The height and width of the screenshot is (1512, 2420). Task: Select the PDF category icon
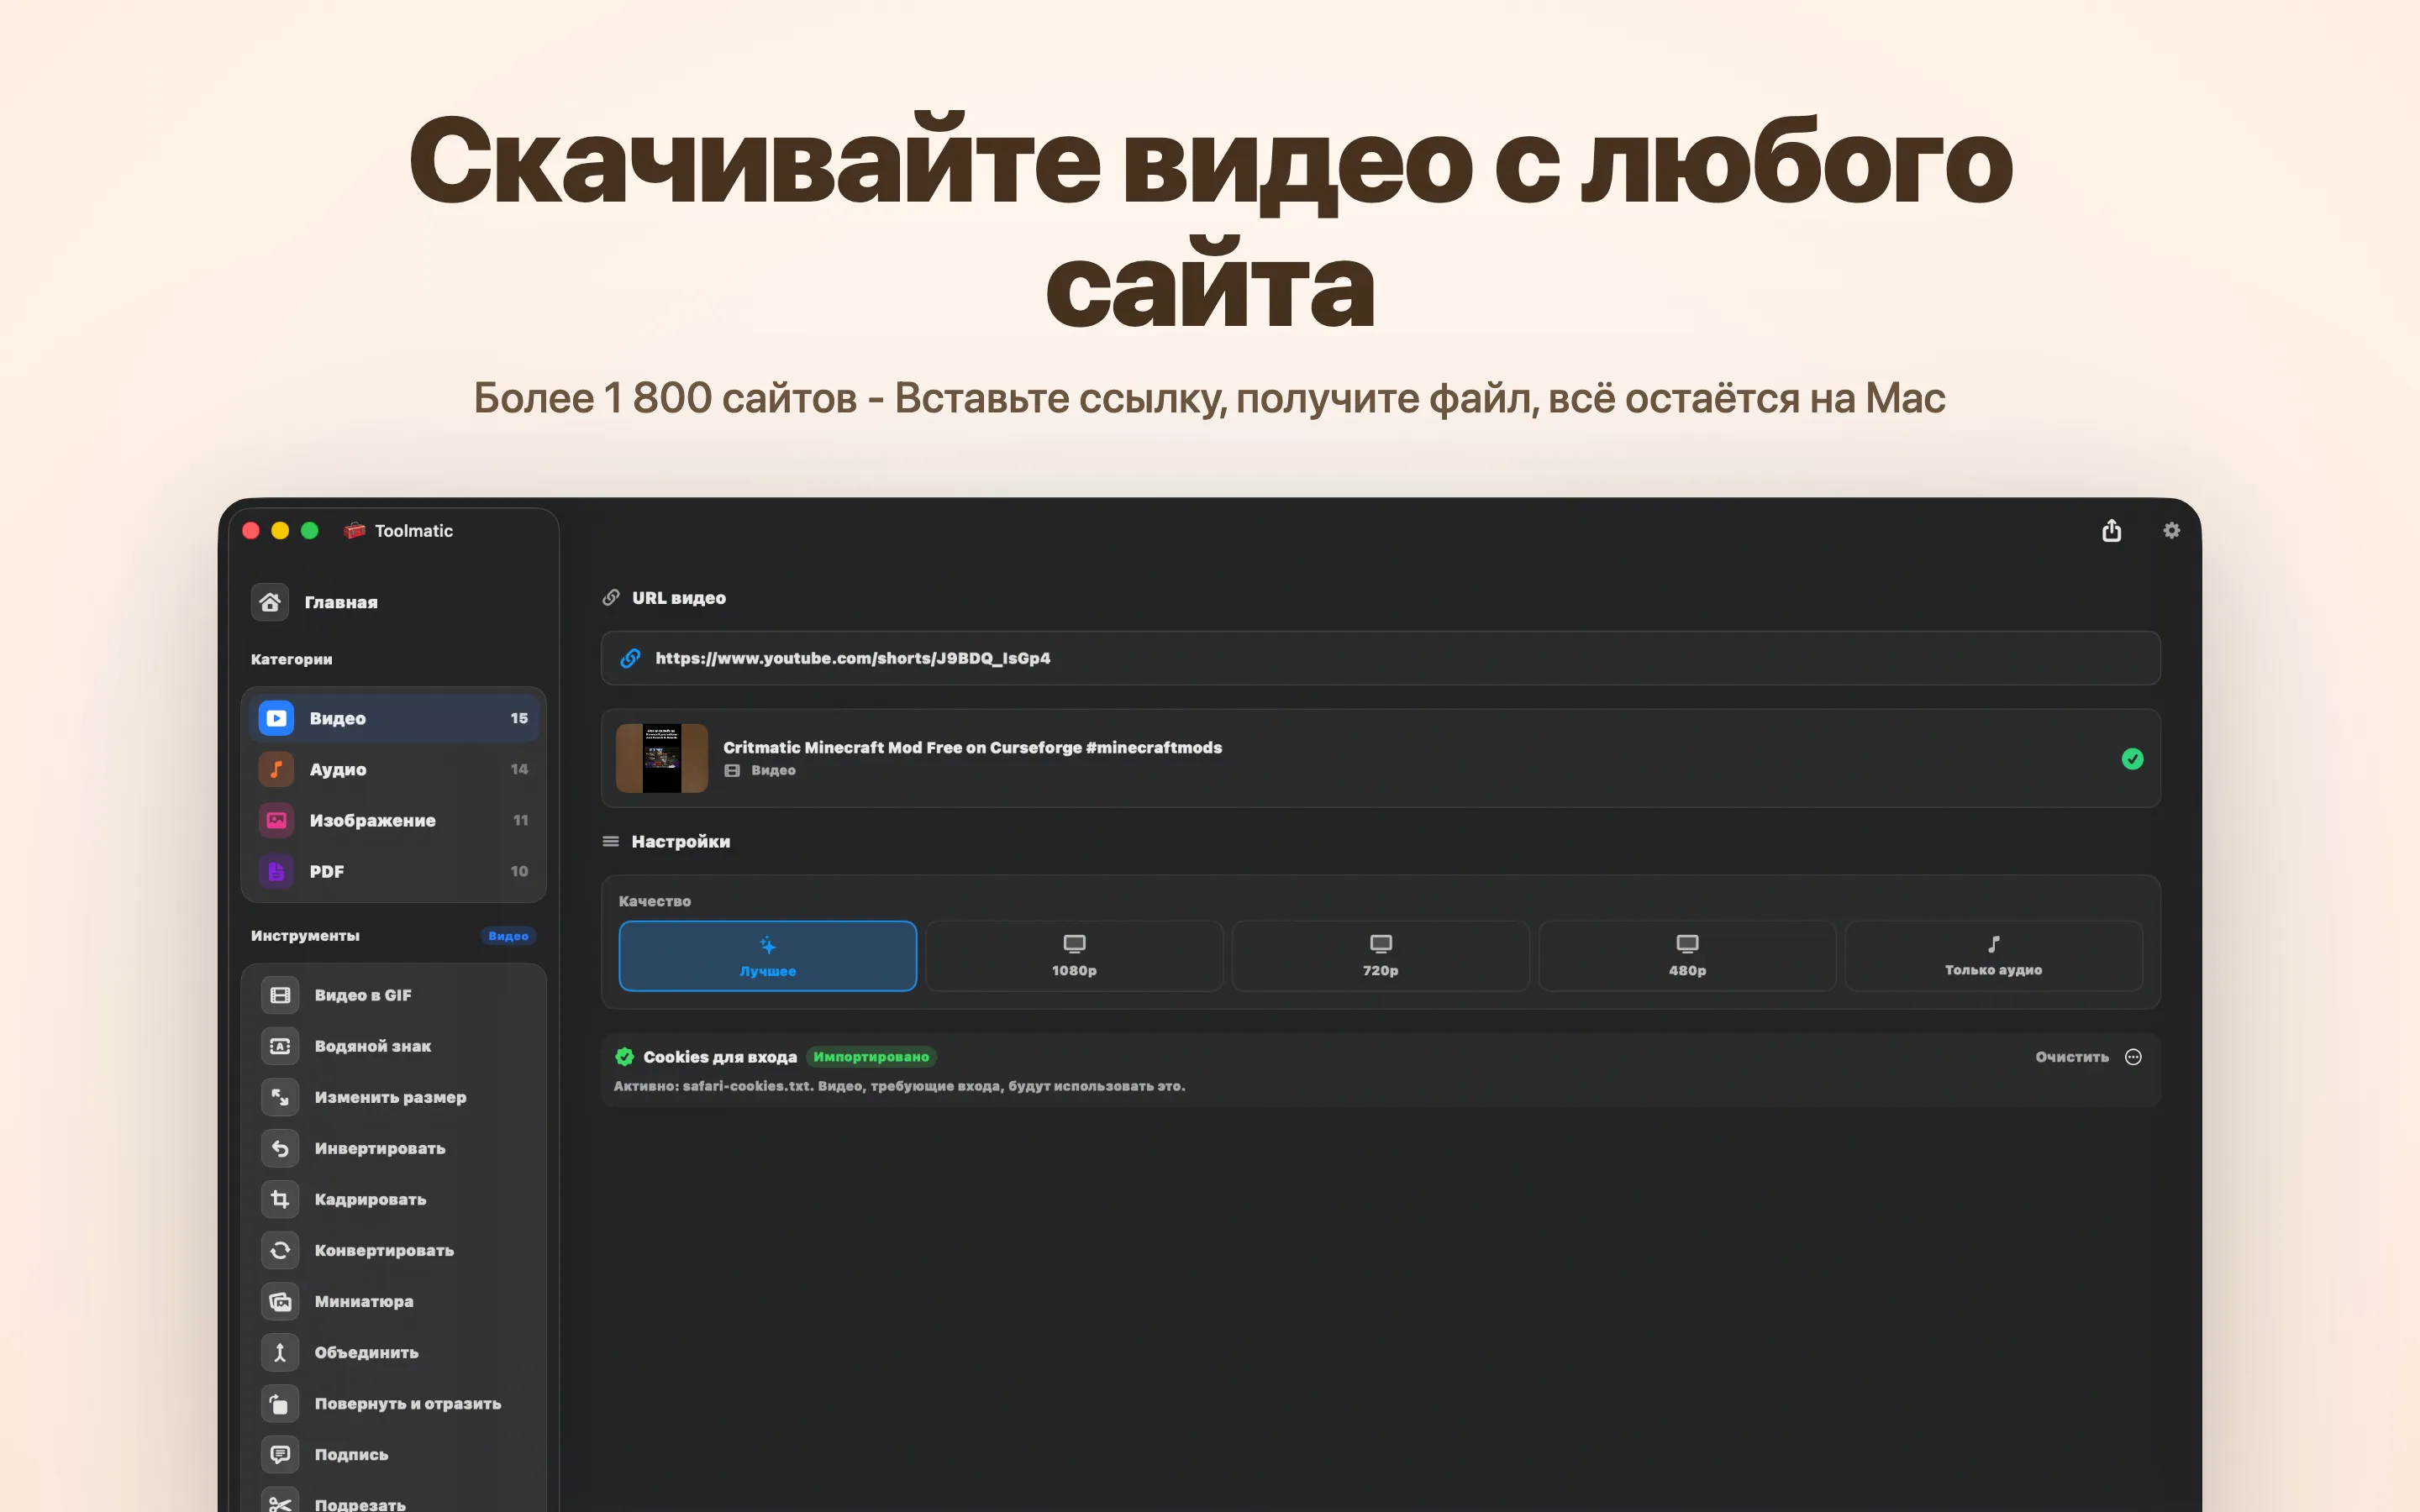pos(276,871)
